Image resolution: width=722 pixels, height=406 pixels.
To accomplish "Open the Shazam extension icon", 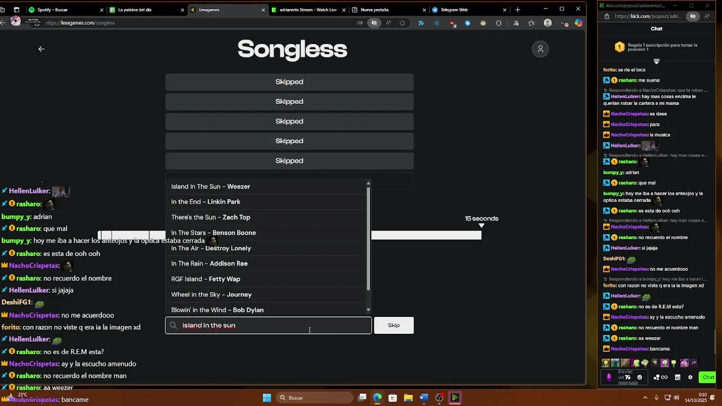I will pos(468,23).
